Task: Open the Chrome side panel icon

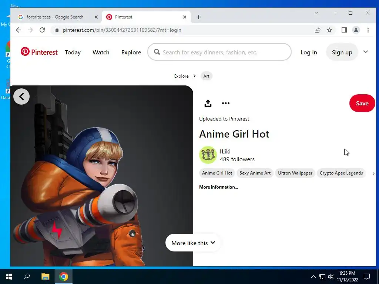Action: tap(344, 30)
